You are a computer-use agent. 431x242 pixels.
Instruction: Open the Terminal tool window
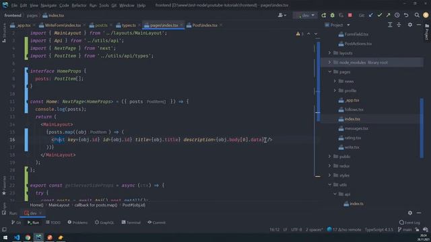click(x=131, y=223)
